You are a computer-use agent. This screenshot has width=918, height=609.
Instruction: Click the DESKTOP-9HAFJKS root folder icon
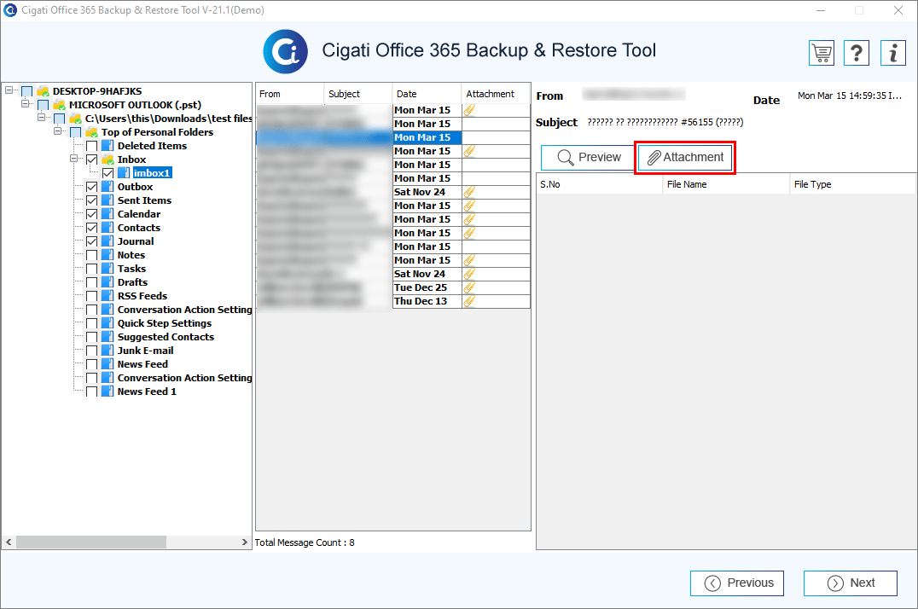pos(43,91)
